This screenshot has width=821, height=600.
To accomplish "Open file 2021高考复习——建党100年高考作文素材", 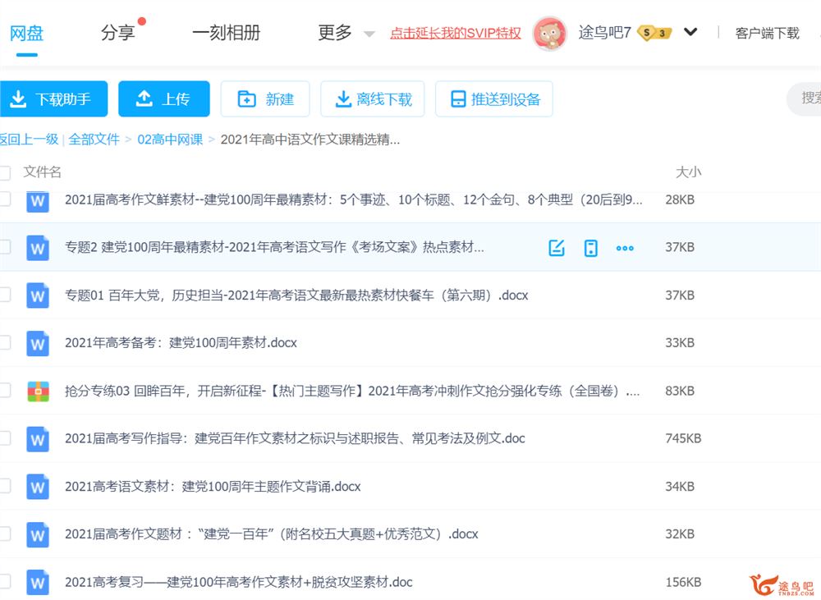I will pyautogui.click(x=238, y=582).
